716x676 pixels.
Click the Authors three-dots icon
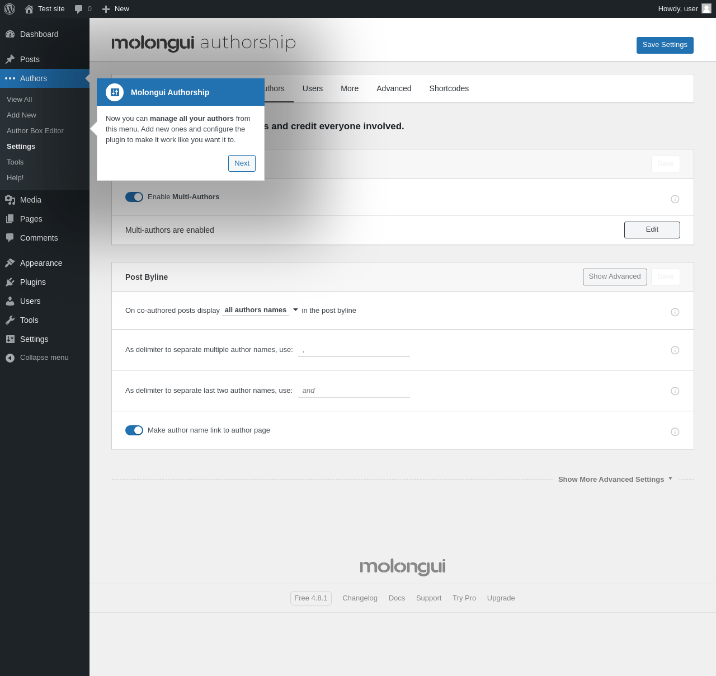(10, 78)
